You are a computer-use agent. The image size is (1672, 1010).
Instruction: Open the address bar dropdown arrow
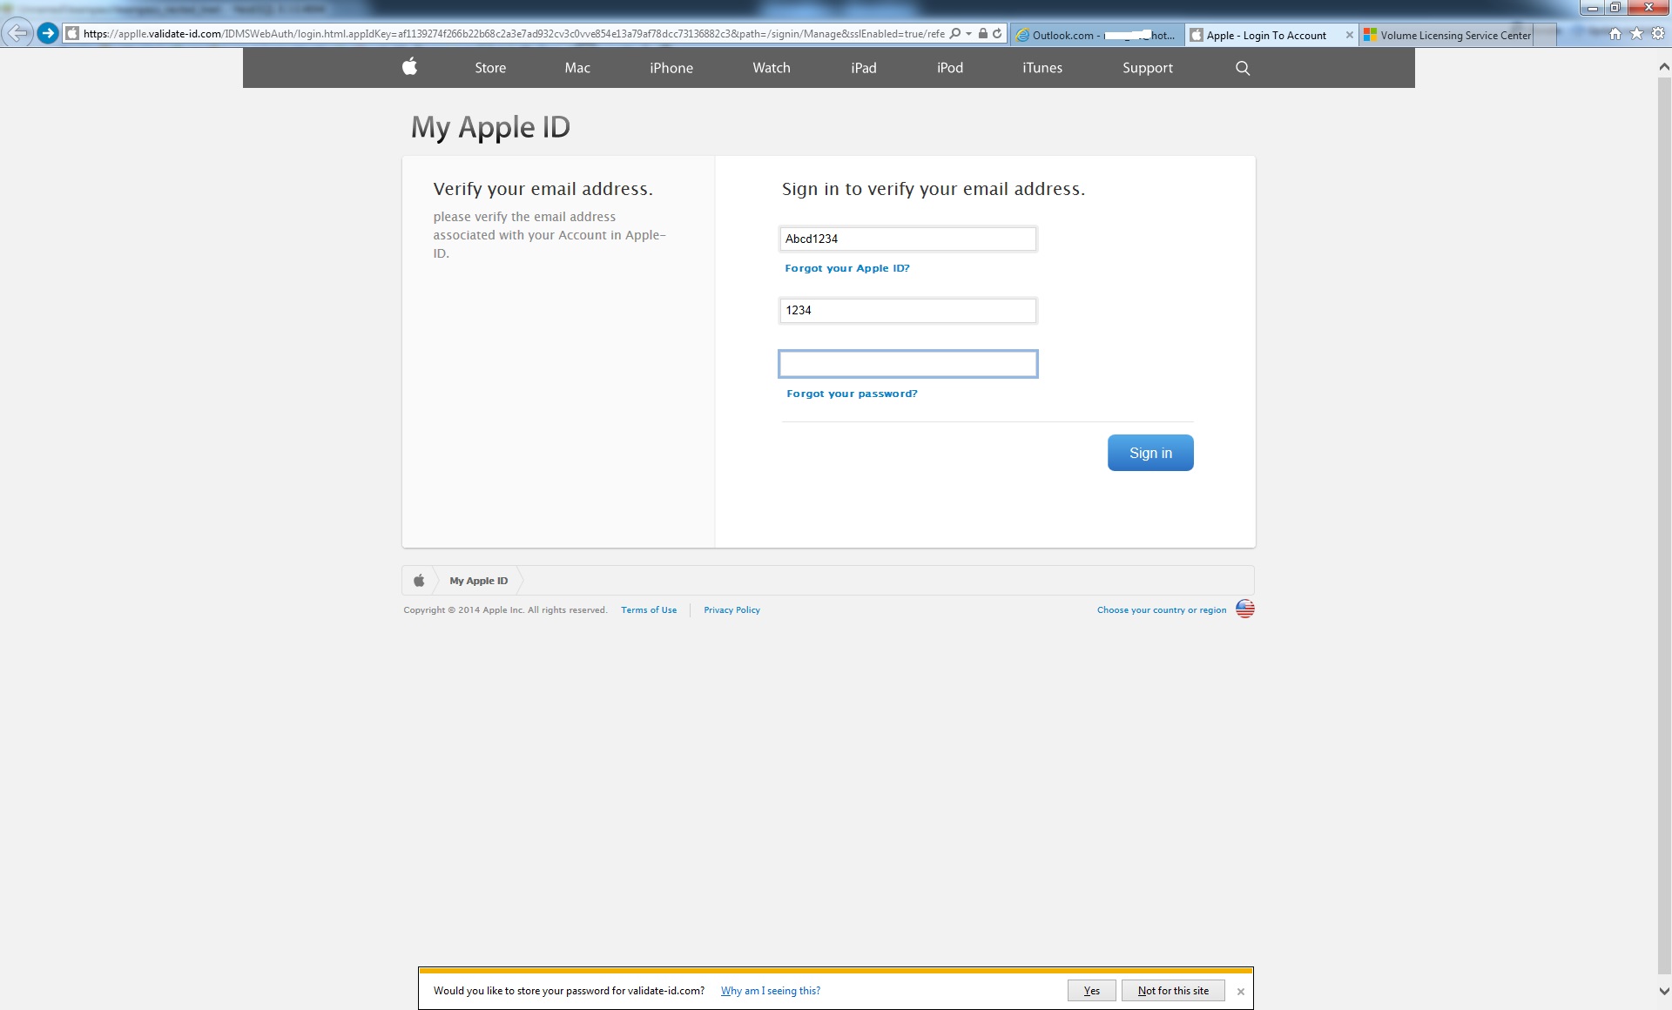click(968, 34)
